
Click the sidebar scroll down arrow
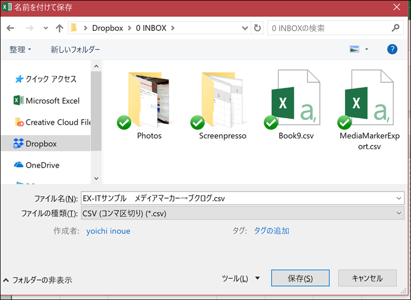(x=96, y=178)
